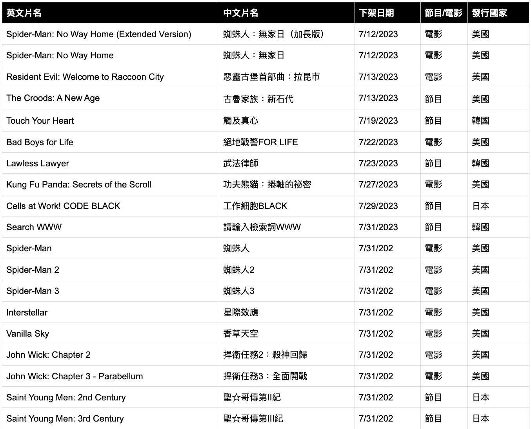Click 捍衛任務3:全面開戰 cell
Image resolution: width=531 pixels, height=429 pixels.
pyautogui.click(x=287, y=376)
